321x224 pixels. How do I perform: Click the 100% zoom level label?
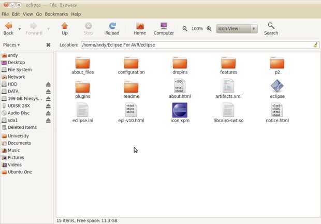(197, 28)
